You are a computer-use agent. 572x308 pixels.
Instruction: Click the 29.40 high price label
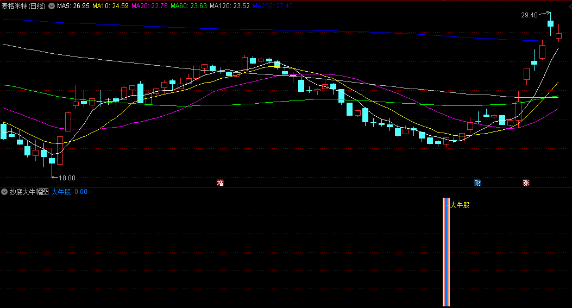click(529, 15)
